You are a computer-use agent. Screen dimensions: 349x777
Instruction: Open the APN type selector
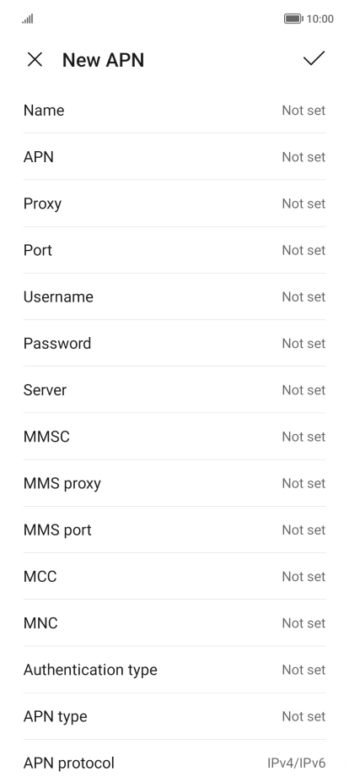174,715
